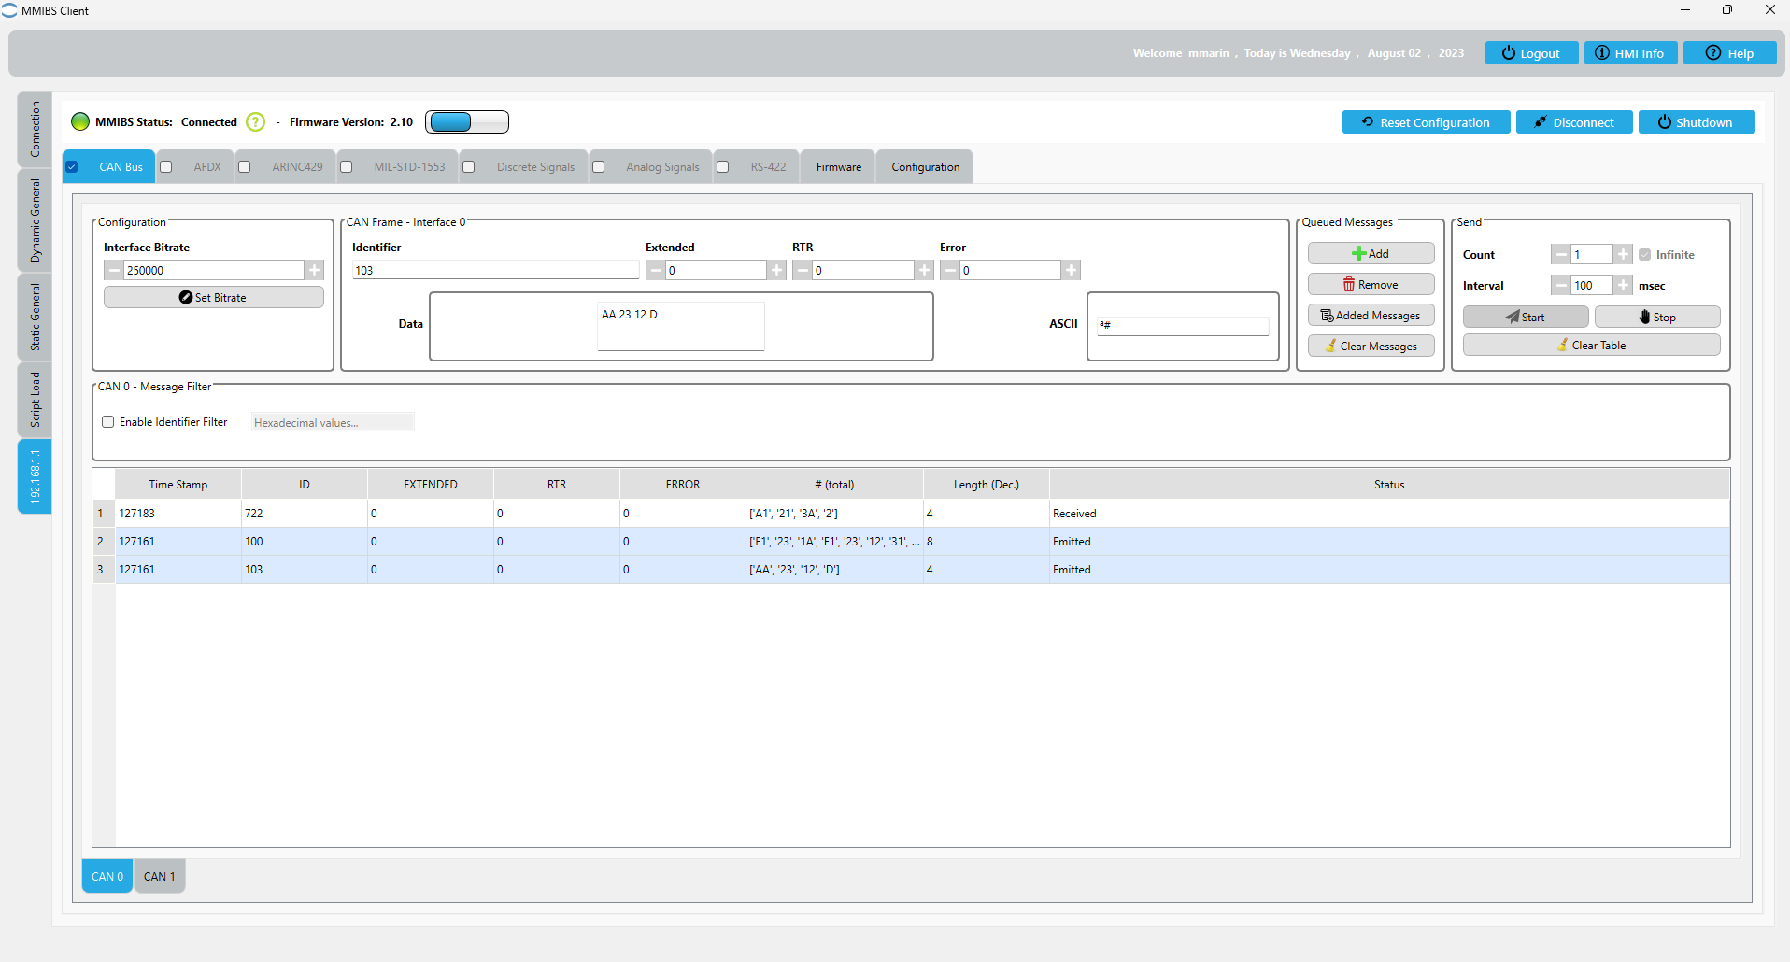Add message to the queue
1790x962 pixels.
click(1370, 254)
